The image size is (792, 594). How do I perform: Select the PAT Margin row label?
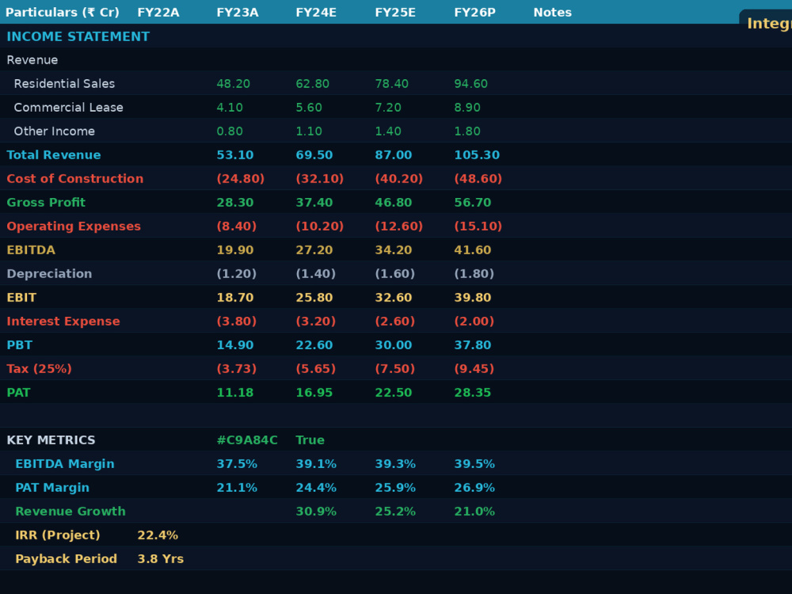click(x=52, y=487)
